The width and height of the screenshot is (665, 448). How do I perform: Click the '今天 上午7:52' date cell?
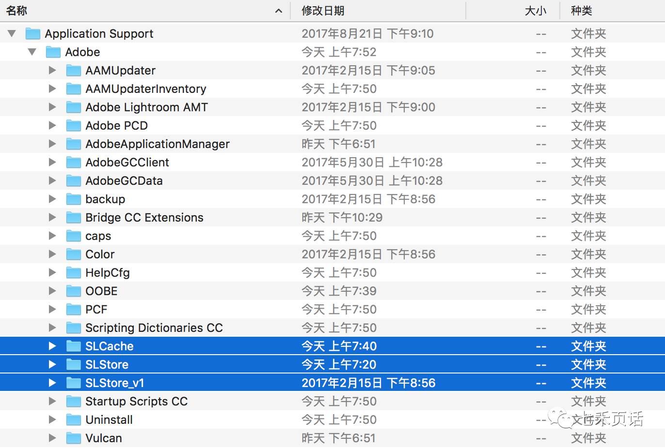(x=339, y=52)
